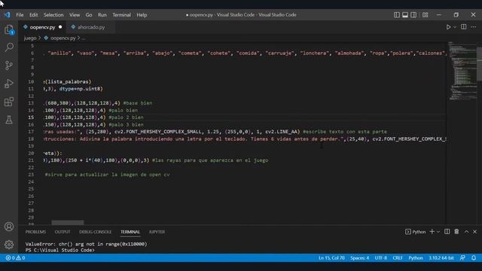Screen dimensions: 482x271
Task: Switch to the DEBUG CONSOLE tab
Action: (96, 232)
